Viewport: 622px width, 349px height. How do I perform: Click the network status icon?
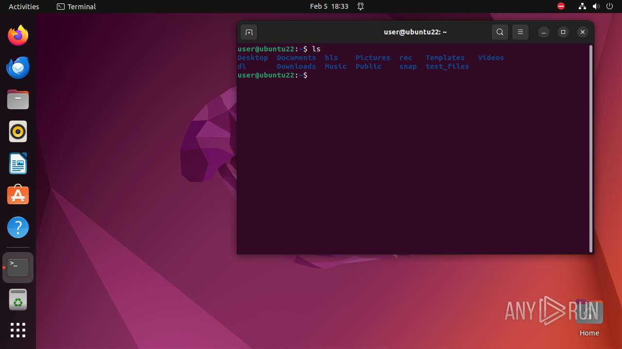pos(582,6)
